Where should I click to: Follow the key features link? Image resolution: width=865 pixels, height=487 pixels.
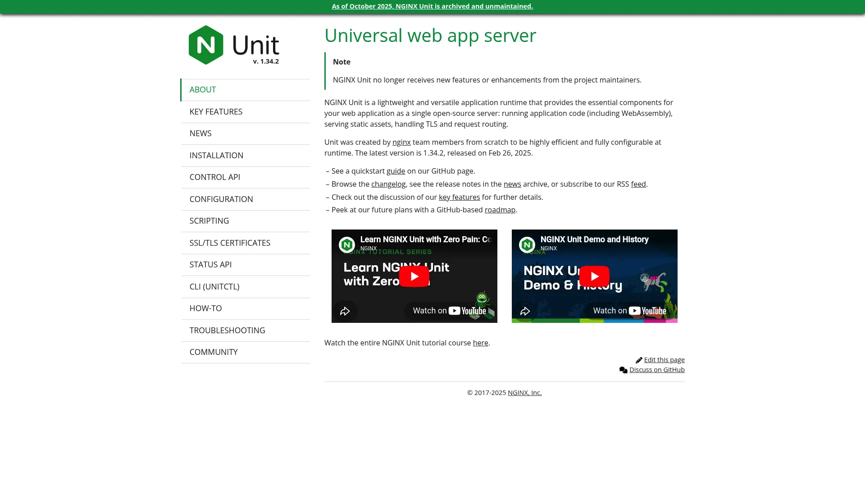[459, 198]
